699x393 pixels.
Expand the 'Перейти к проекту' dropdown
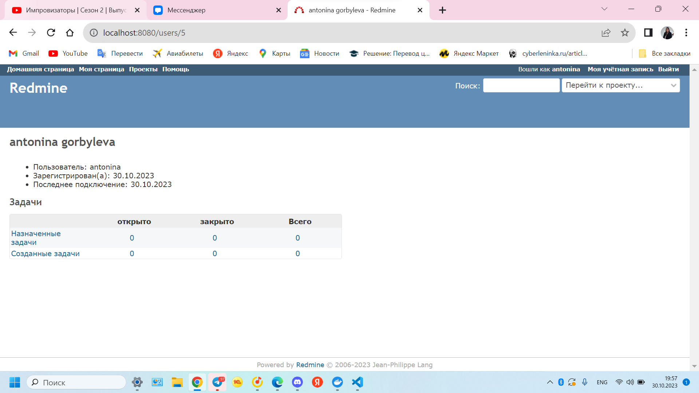(x=620, y=85)
